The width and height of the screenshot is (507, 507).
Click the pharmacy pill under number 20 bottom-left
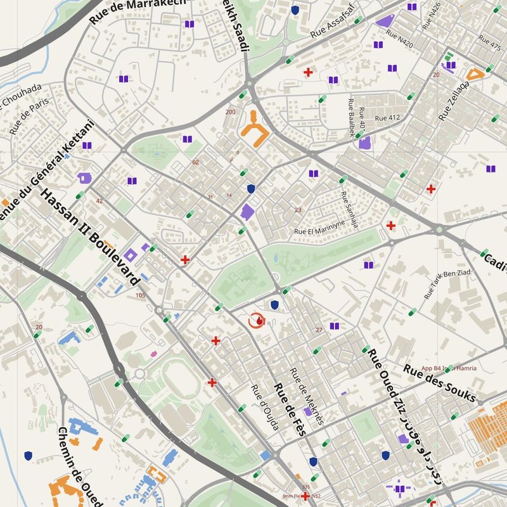coord(37,335)
